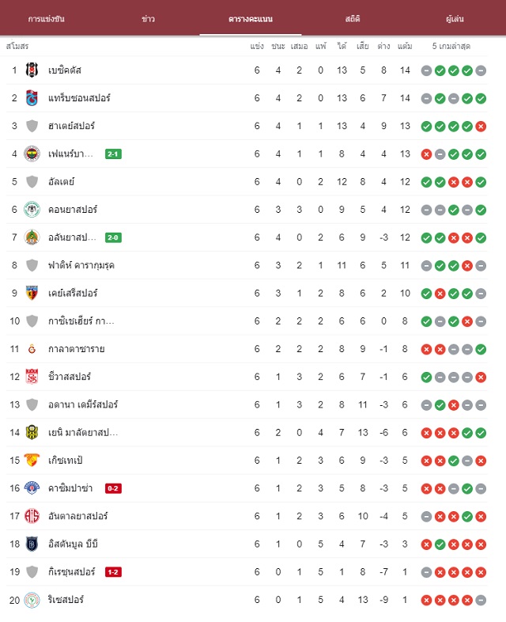
Task: Click the green 2-1 score badge
Action: coord(113,154)
